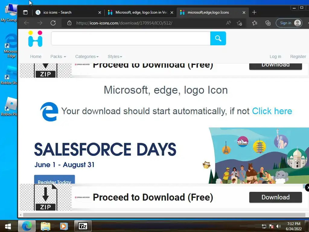This screenshot has height=232, width=309.
Task: Open a new tab with the plus icon
Action: tap(254, 12)
